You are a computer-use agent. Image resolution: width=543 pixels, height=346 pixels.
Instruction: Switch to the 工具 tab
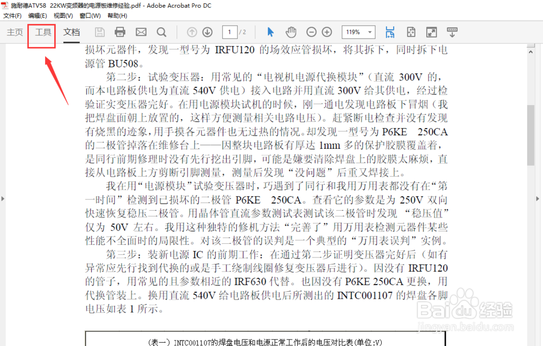tap(41, 32)
